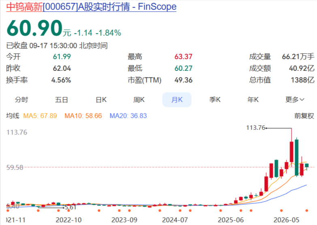Click the 今开 value 61.99

[62, 57]
